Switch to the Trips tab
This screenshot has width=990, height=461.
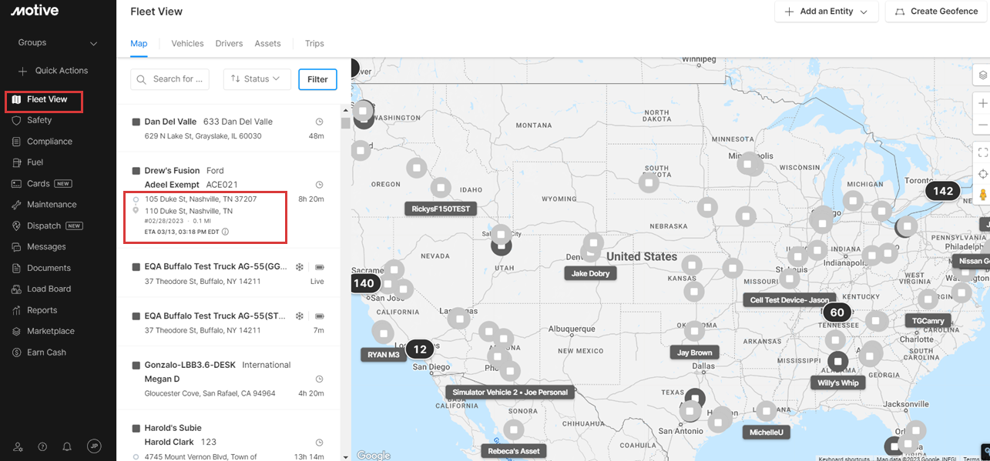pos(314,44)
